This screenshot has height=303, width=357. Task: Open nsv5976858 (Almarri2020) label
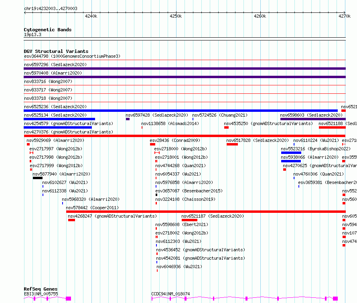184,182
